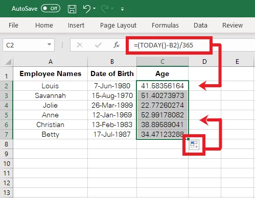Select cell with Louis's birth date
This screenshot has width=255, height=198.
coord(112,86)
